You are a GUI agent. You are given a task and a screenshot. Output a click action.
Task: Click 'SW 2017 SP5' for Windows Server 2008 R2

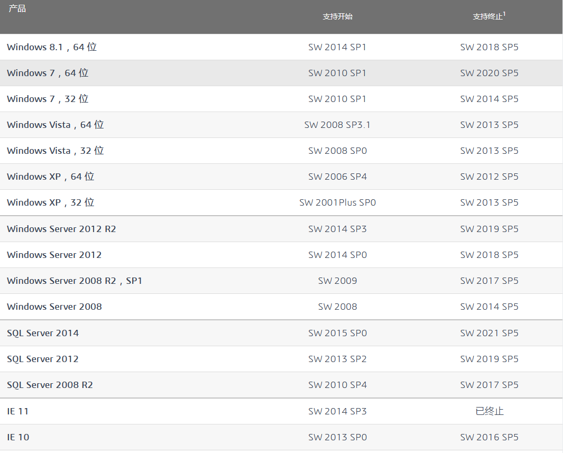coord(489,280)
